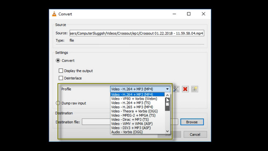Click the Browse button
Image resolution: width=268 pixels, height=151 pixels.
tap(192, 122)
